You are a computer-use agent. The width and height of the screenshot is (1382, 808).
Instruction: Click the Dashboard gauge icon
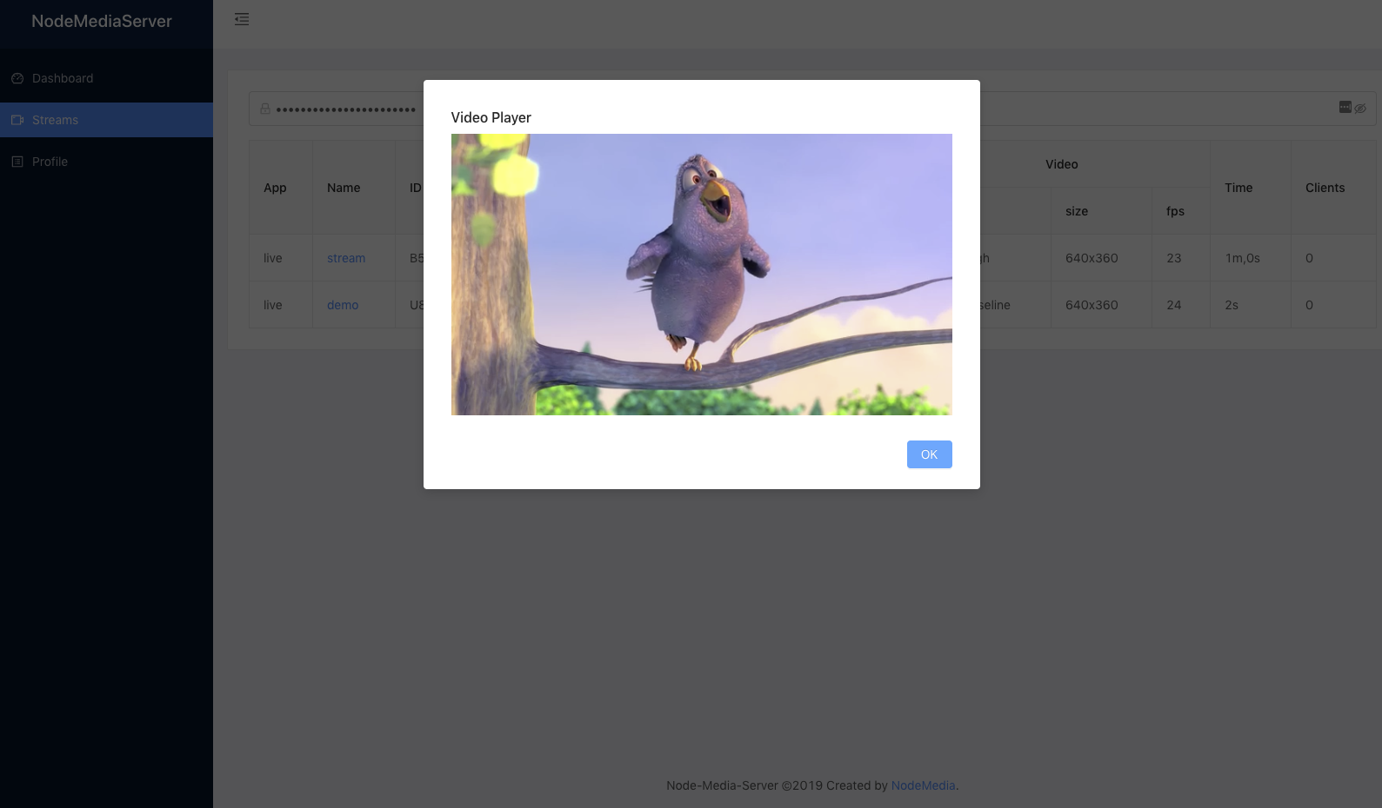(17, 78)
